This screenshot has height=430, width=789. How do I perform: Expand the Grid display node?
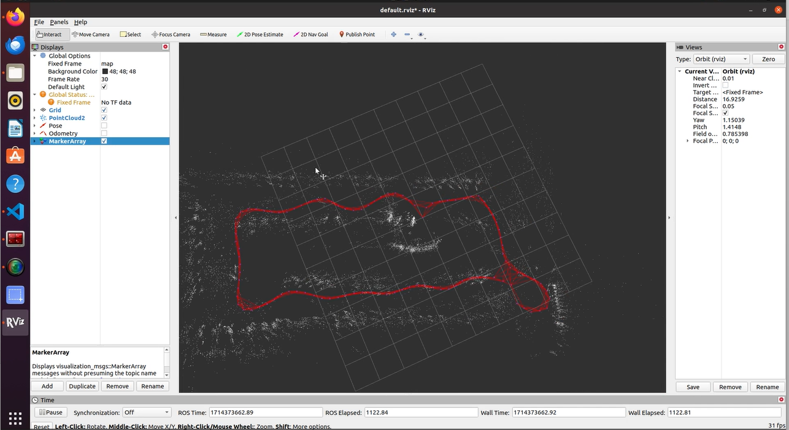pyautogui.click(x=35, y=110)
